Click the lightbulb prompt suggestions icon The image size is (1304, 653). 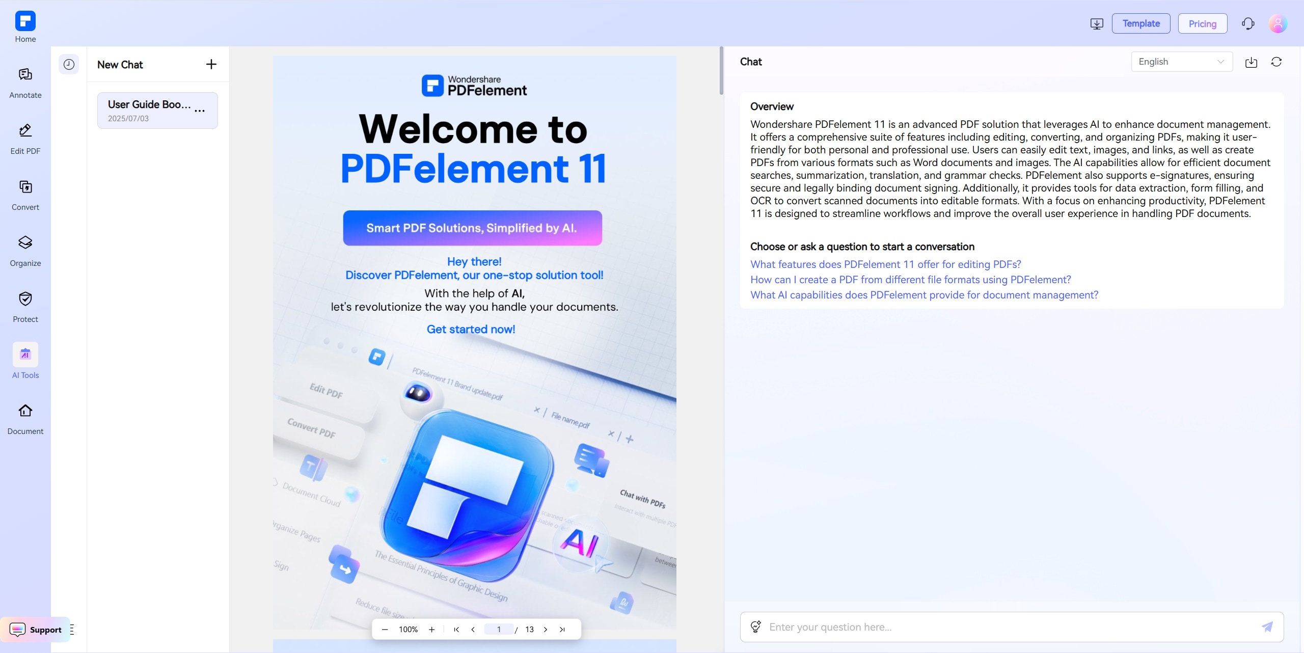point(756,627)
